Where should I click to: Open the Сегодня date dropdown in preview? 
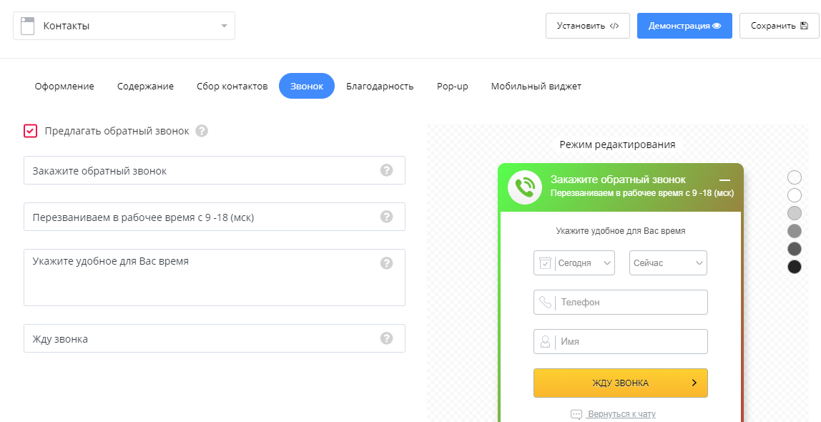pyautogui.click(x=574, y=262)
